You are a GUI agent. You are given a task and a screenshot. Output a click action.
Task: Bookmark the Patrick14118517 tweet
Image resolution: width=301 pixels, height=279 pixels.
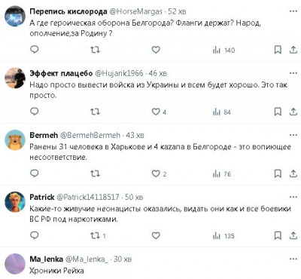(278, 235)
